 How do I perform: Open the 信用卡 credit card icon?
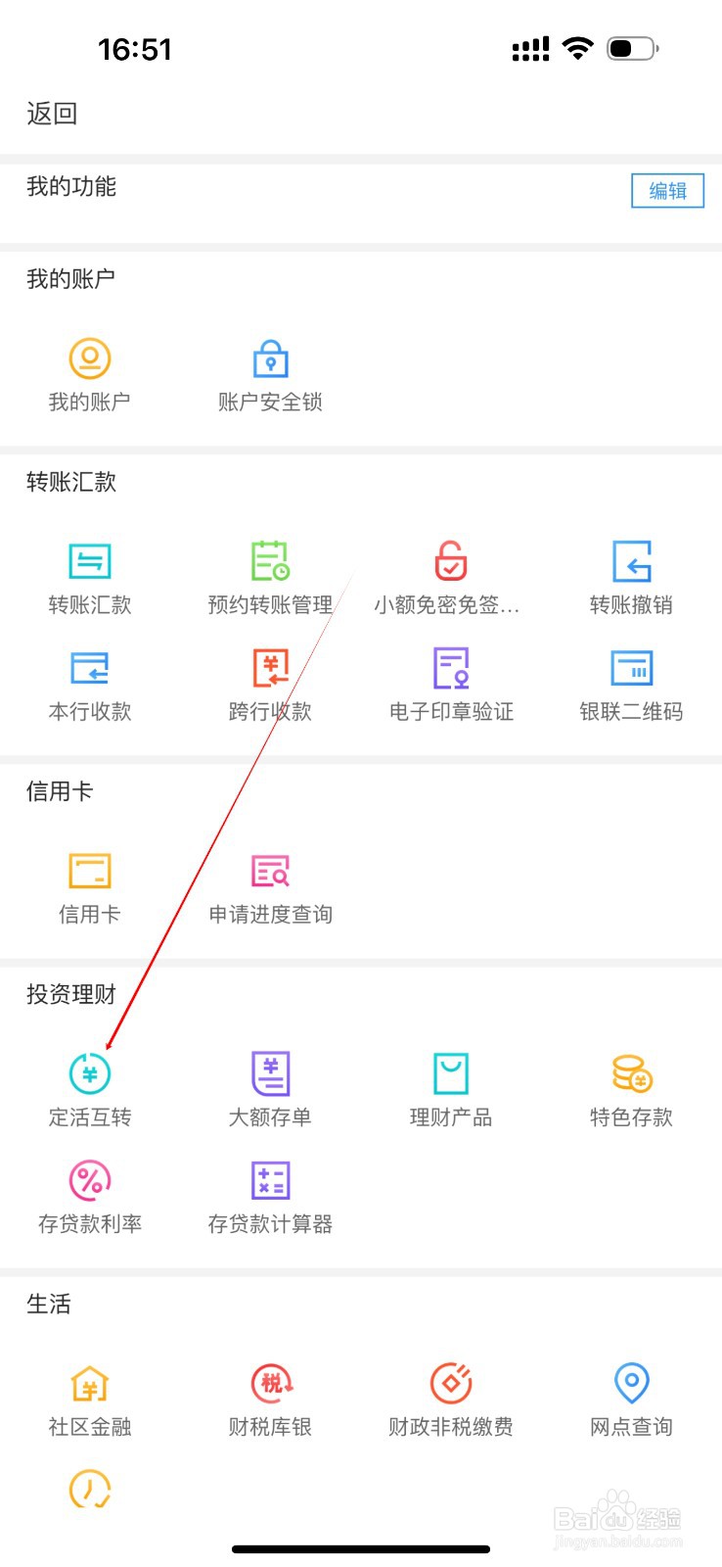coord(90,871)
